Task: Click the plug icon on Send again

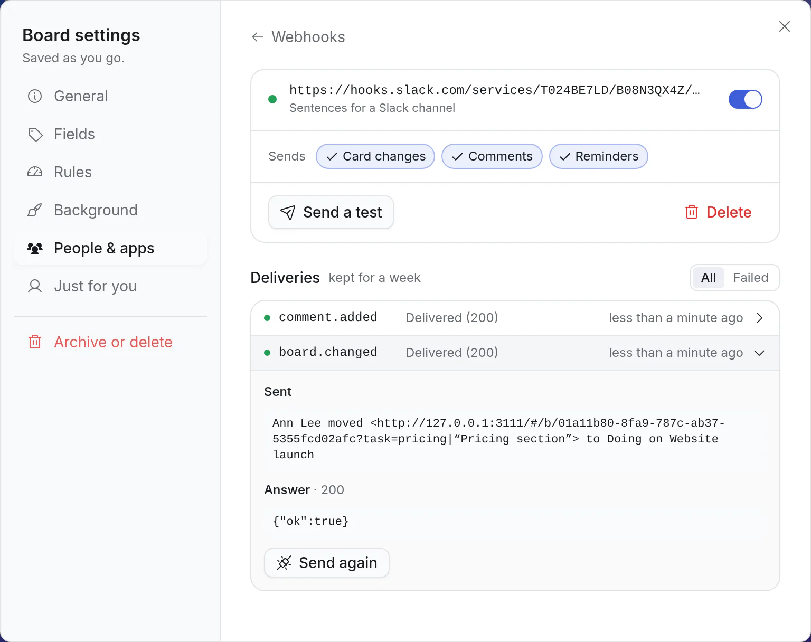Action: pos(284,563)
